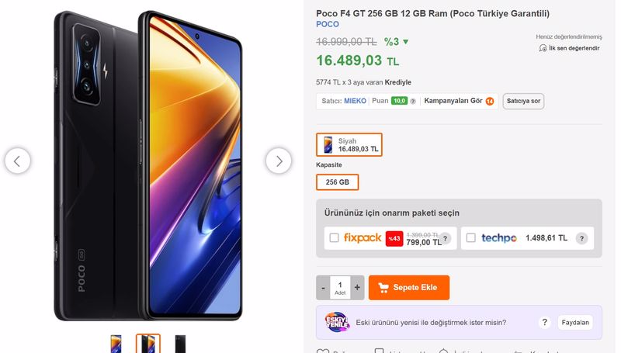Increase quantity with the plus button
Screen dimensions: 621x353
pos(357,287)
